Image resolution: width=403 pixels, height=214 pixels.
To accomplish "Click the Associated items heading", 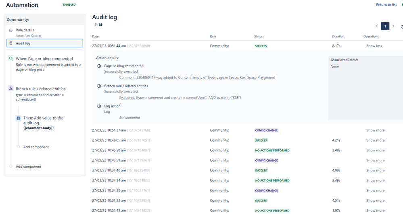I will pyautogui.click(x=344, y=60).
